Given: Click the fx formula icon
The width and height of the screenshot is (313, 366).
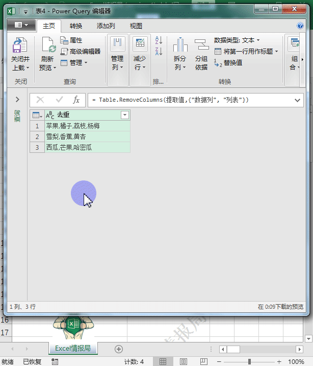Looking at the screenshot, I should 76,100.
